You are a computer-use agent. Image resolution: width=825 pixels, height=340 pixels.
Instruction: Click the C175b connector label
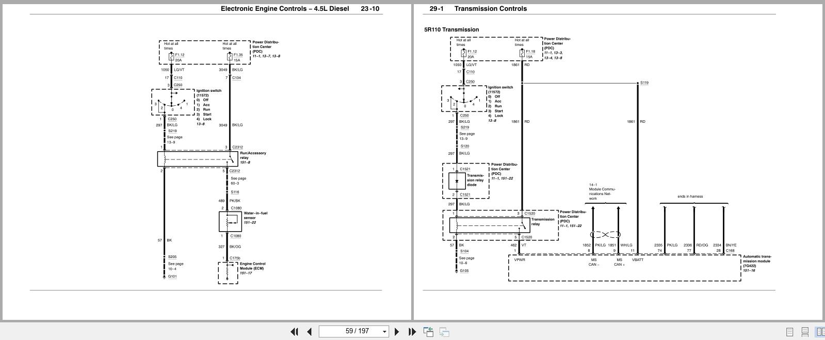click(235, 258)
